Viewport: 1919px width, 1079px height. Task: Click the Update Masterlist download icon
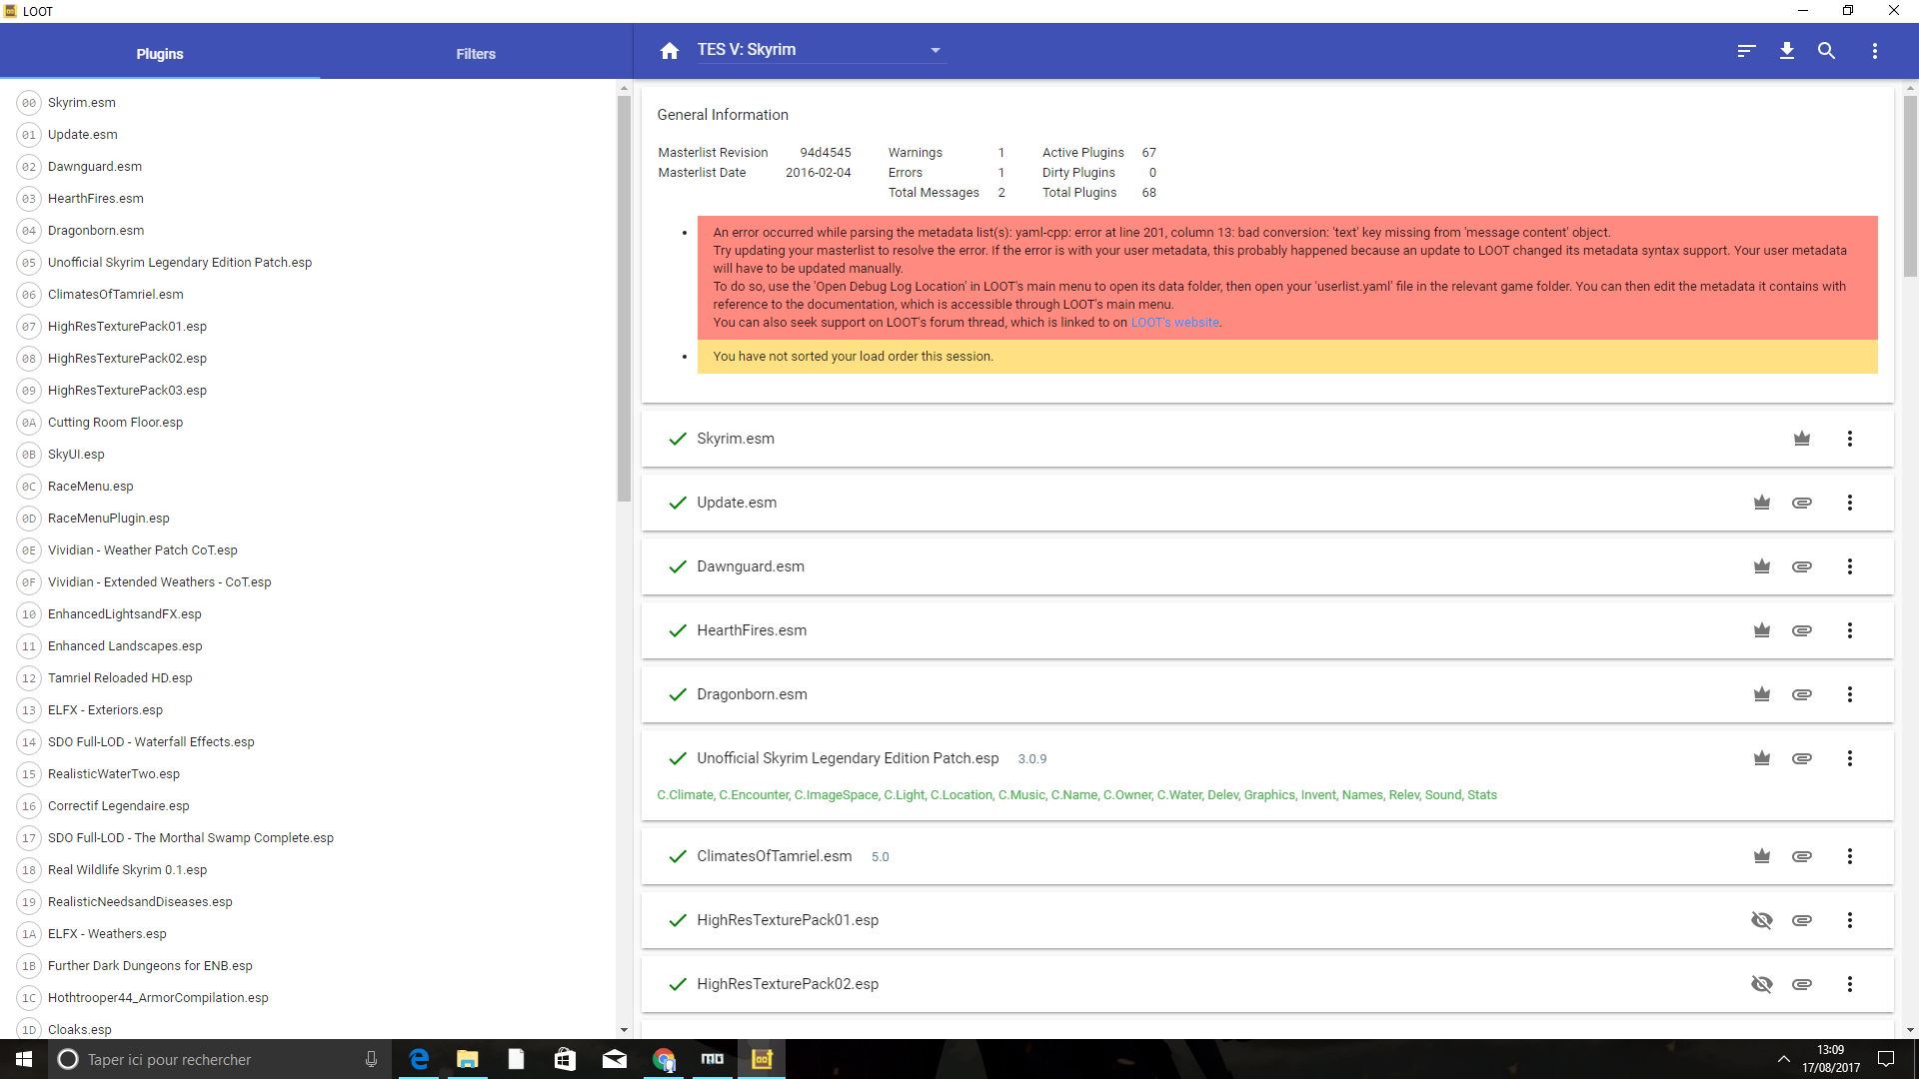click(1787, 51)
